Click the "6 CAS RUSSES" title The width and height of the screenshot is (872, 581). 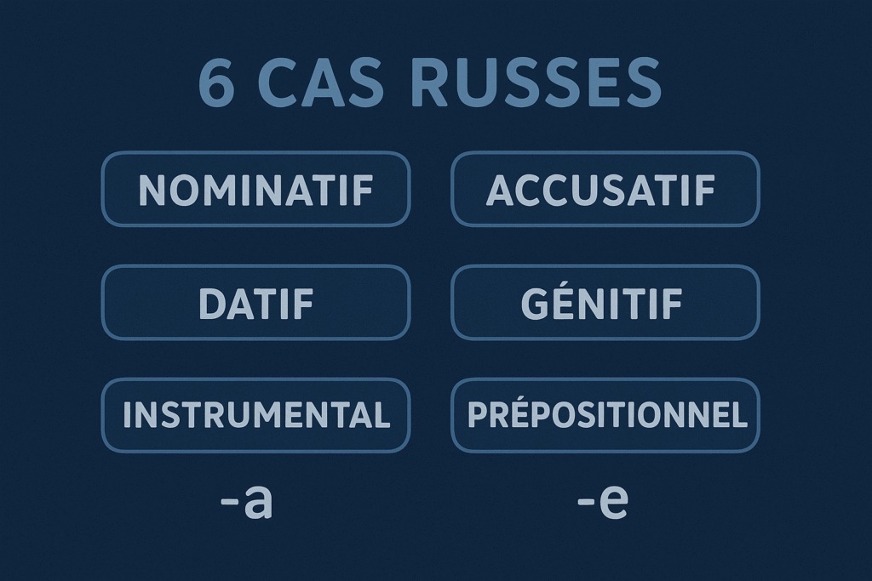tap(430, 83)
